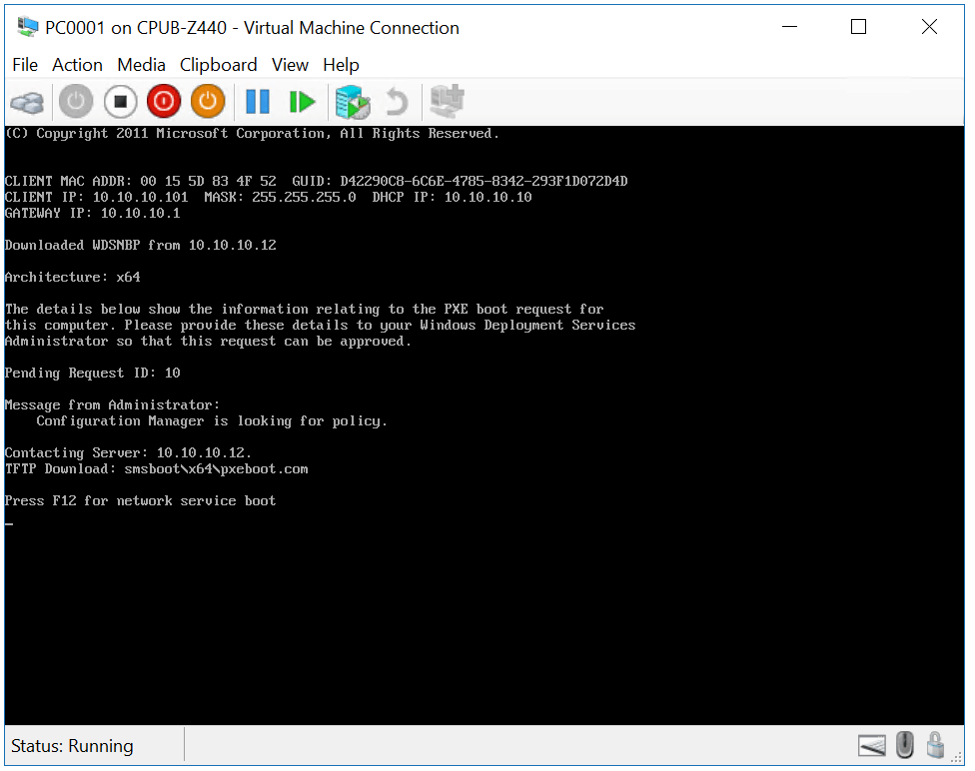Open the File menu
This screenshot has height=771, width=975.
tap(24, 64)
